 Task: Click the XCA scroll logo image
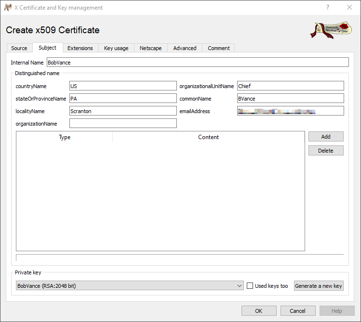(330, 30)
